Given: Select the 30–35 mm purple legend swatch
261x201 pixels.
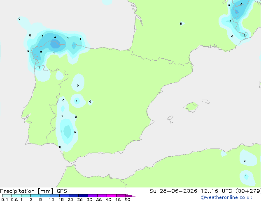Looking at the screenshot, I should 92,196.
